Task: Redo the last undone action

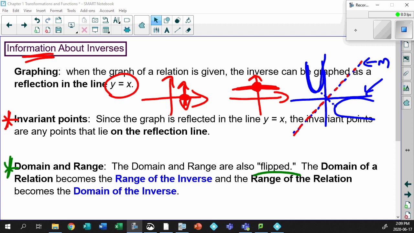Action: pyautogui.click(x=48, y=20)
